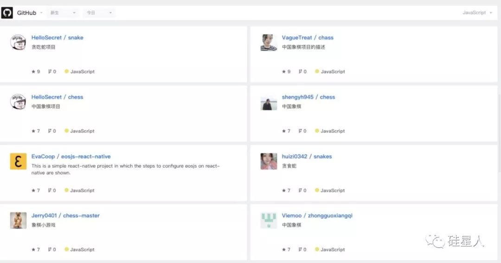The width and height of the screenshot is (501, 263).
Task: Click the fork icon on VagueTreat / chass
Action: (300, 71)
